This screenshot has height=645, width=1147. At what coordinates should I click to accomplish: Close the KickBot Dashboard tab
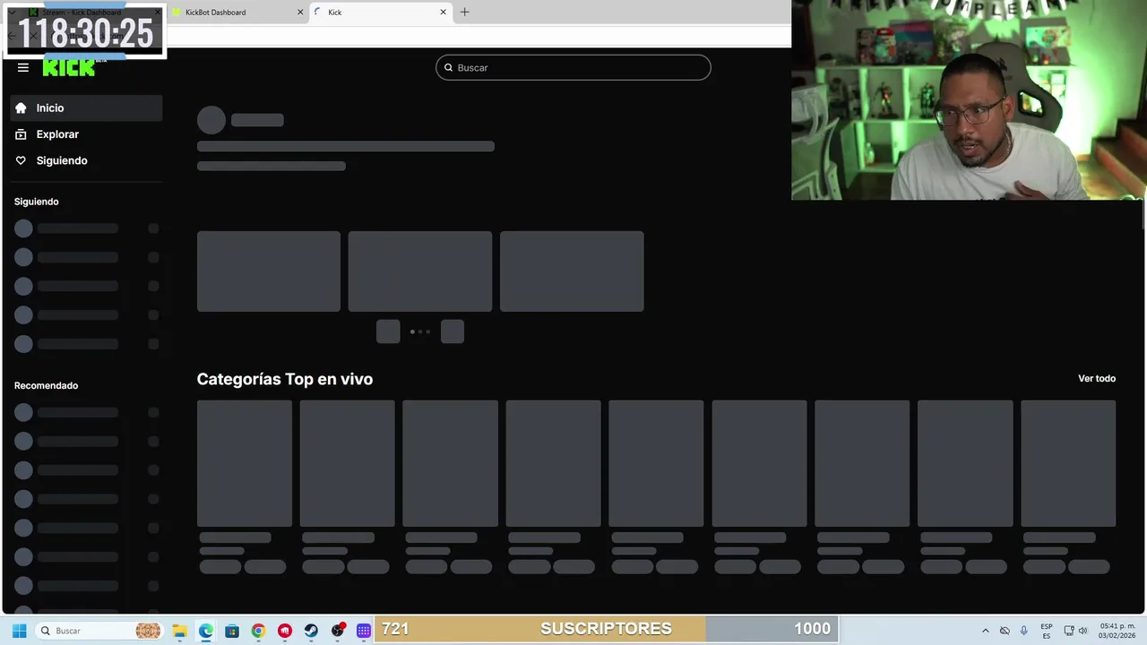click(x=300, y=13)
